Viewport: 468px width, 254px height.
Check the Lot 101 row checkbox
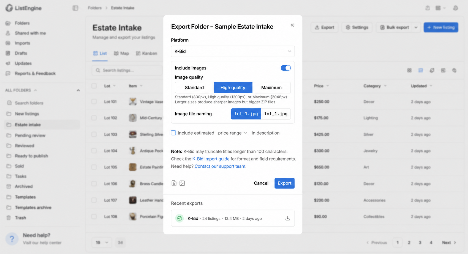pyautogui.click(x=94, y=102)
